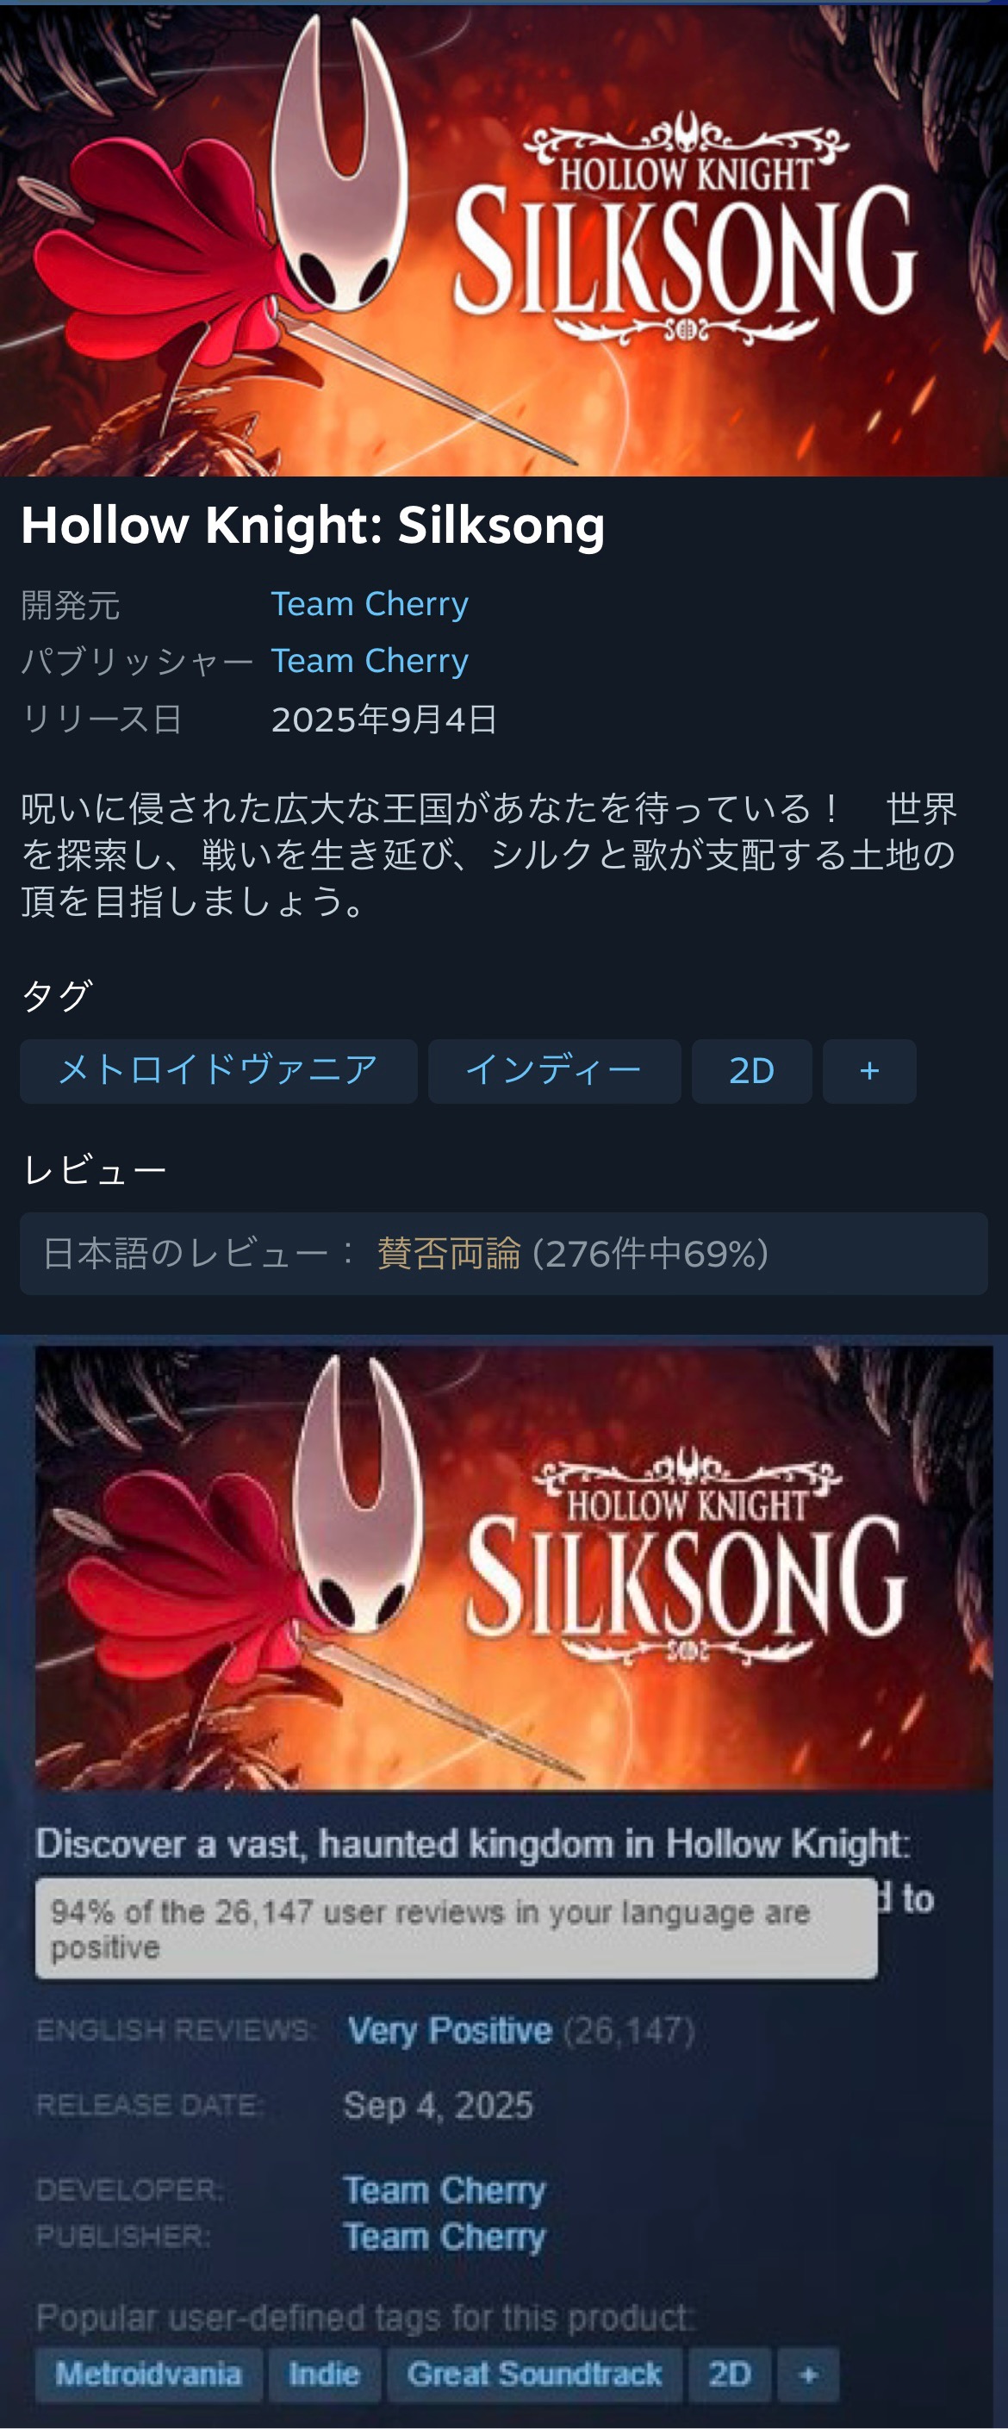Image resolution: width=1008 pixels, height=2429 pixels.
Task: Click the Hollow Knight: Silksong title
Action: click(x=313, y=526)
